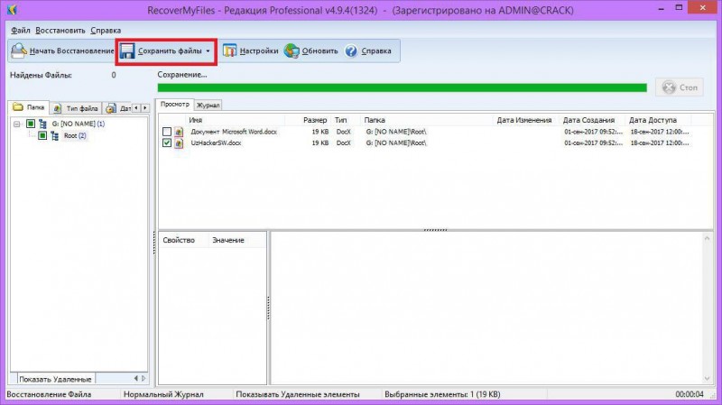Click the file icon of Документ Microsoft Word.docx
722x405 pixels.
179,132
